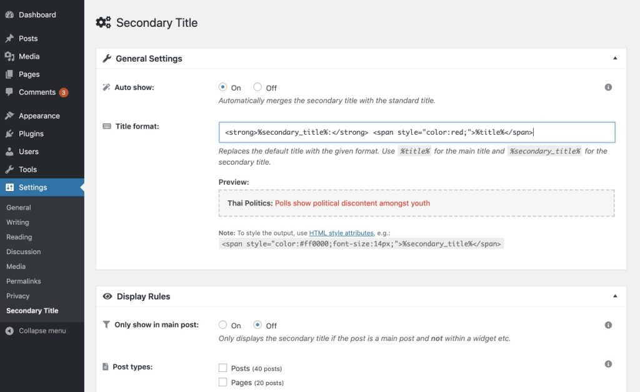Image resolution: width=640 pixels, height=392 pixels.
Task: Click the Dashboard icon in sidebar
Action: [x=9, y=14]
